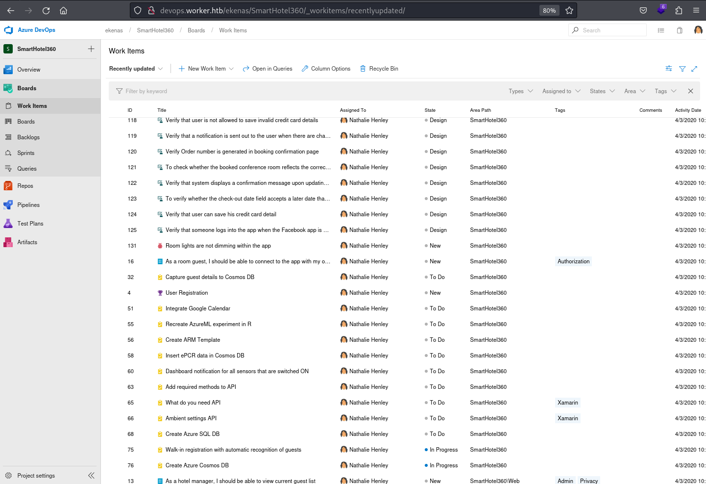Open the view options sliders icon
The height and width of the screenshot is (484, 706).
tap(669, 69)
